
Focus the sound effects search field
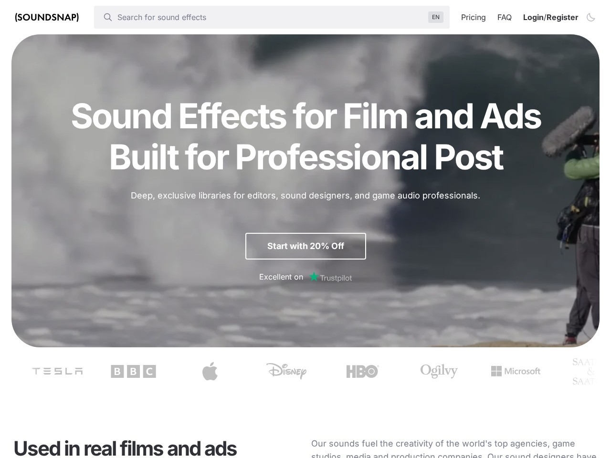click(x=272, y=17)
